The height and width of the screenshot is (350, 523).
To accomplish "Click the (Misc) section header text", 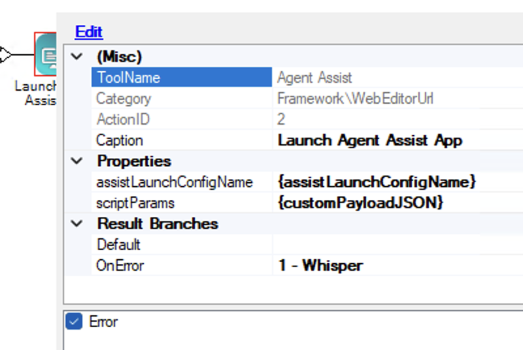I will 120,57.
